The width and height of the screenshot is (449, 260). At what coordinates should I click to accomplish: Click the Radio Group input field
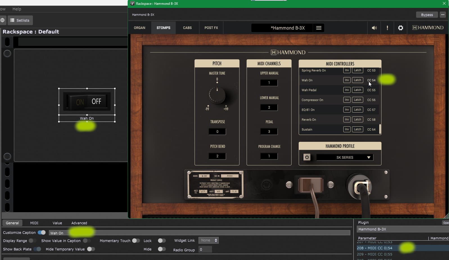(205, 249)
